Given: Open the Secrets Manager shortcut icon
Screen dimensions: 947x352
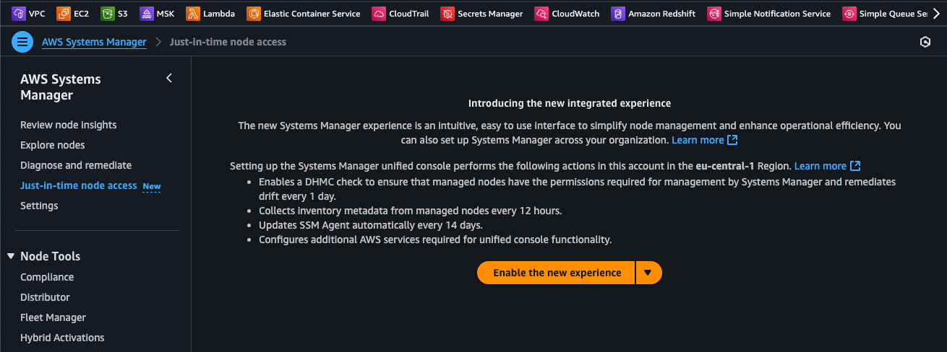Looking at the screenshot, I should [447, 14].
